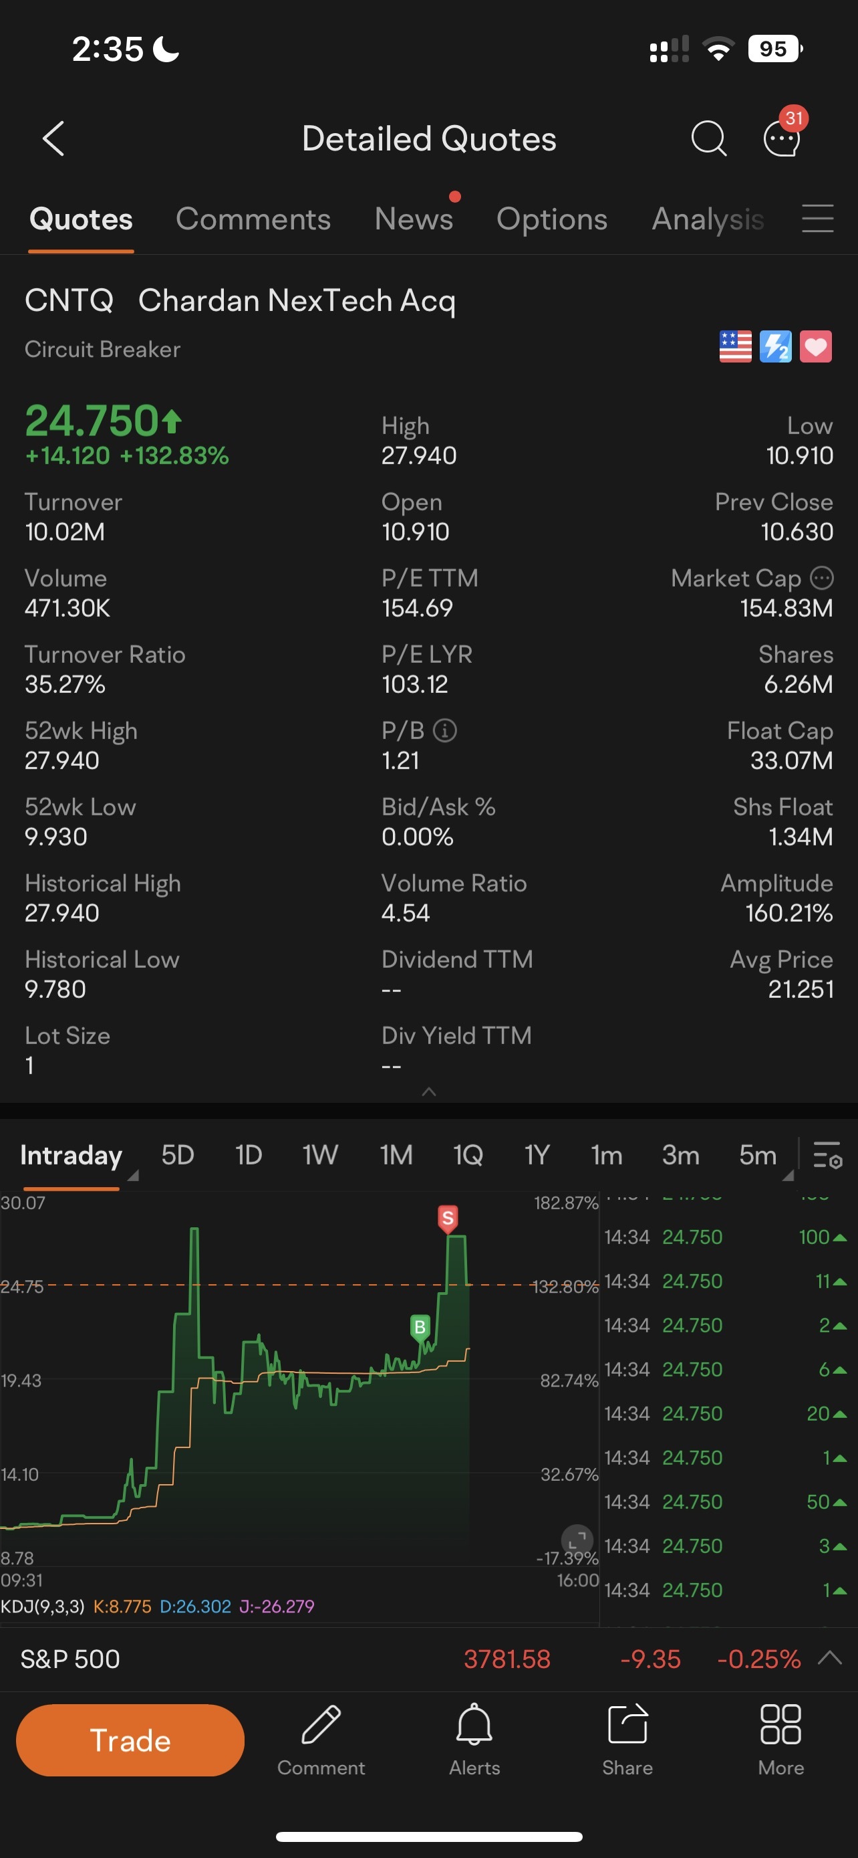Collapse the detailed quote stats chevron
The image size is (858, 1858).
point(428,1092)
